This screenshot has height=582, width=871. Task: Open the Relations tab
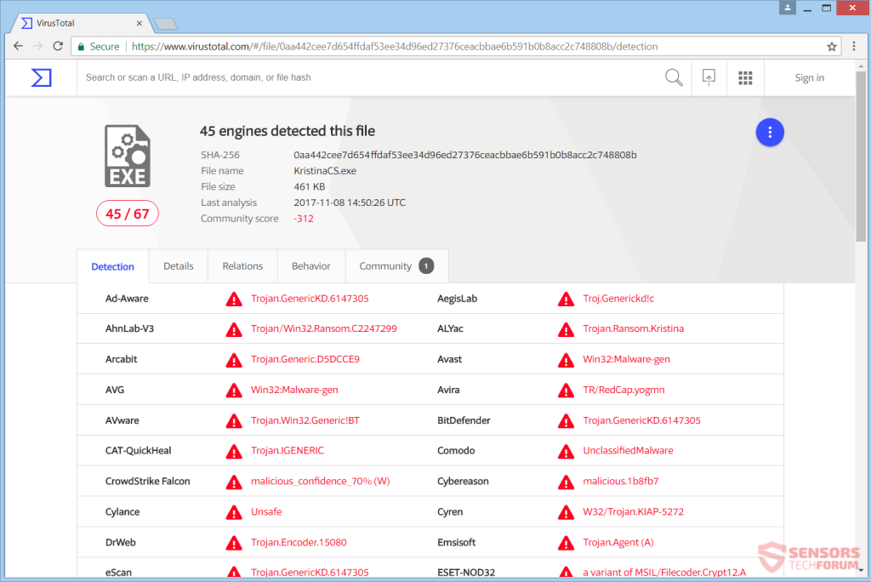coord(242,266)
